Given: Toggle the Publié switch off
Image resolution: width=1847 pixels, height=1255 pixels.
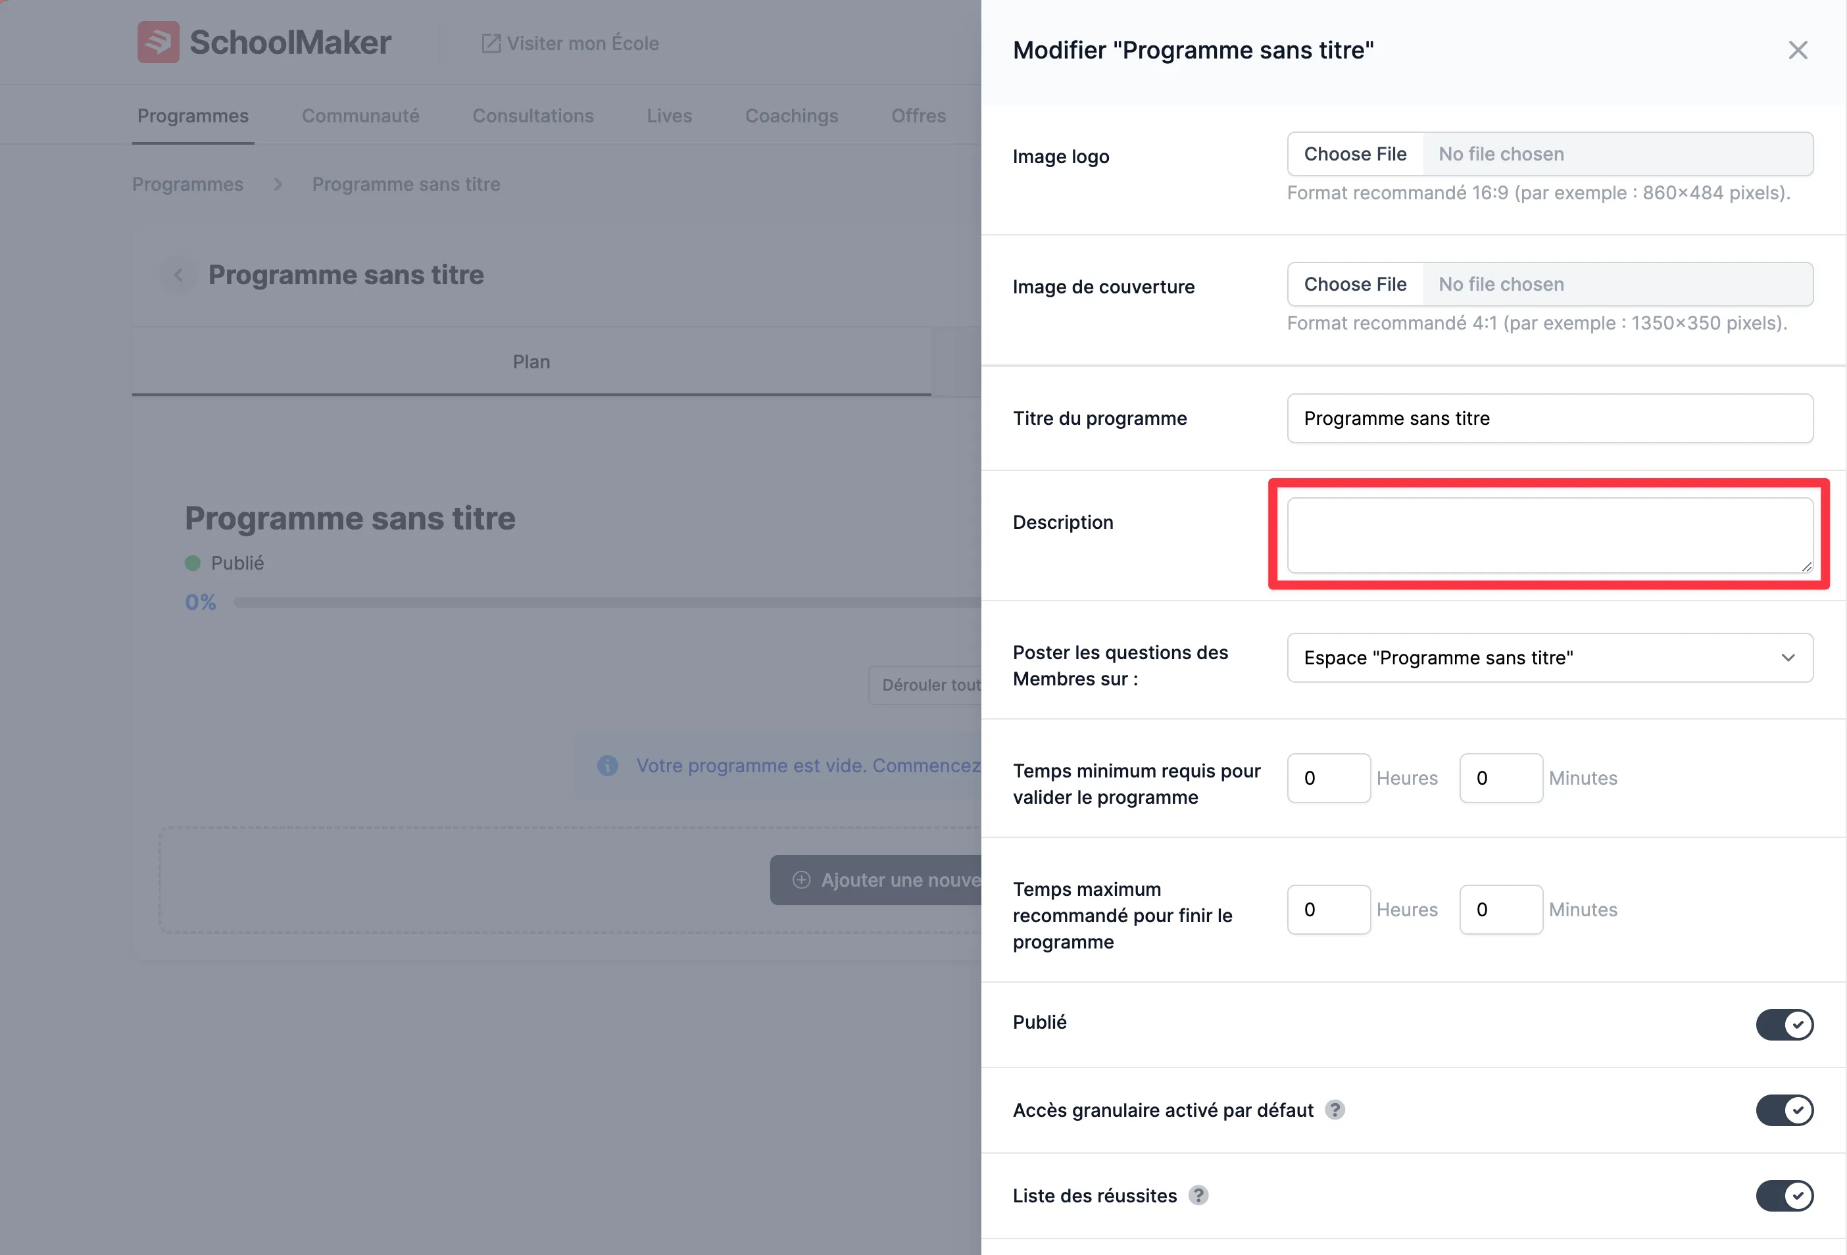Looking at the screenshot, I should point(1785,1025).
